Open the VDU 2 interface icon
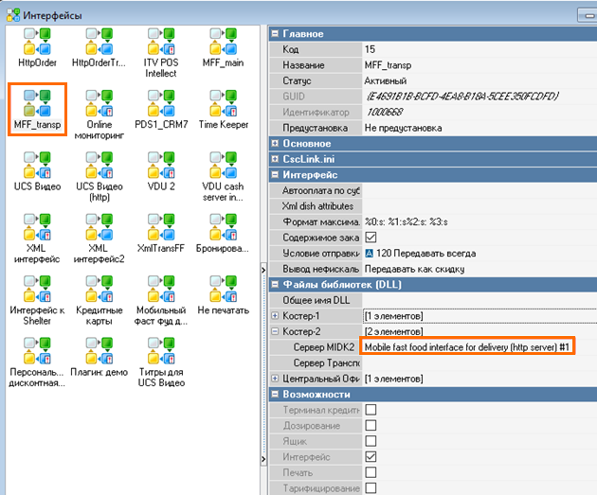Screen dimensions: 597x495 point(160,168)
